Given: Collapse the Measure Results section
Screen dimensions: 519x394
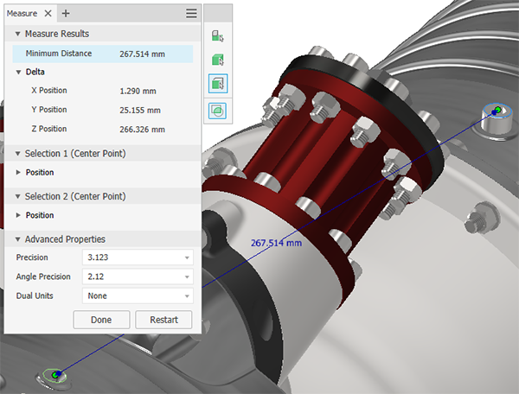Looking at the screenshot, I should [18, 34].
